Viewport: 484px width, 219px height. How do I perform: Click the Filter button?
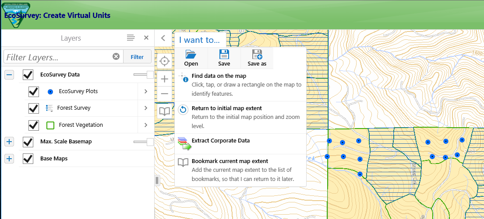pos(137,57)
